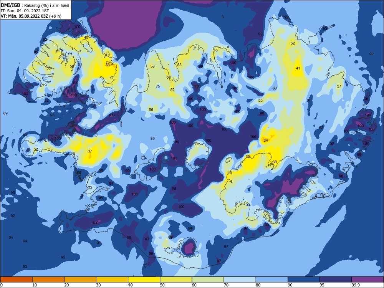Select the purple legend swatch above 99.9
Image resolution: width=384 pixels, height=288 pixels.
tap(367, 280)
